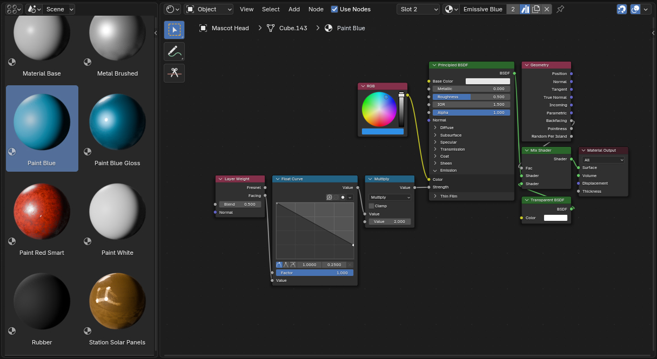
Task: Click the Cube.143 mesh icon in the breadcrumb
Action: click(271, 28)
